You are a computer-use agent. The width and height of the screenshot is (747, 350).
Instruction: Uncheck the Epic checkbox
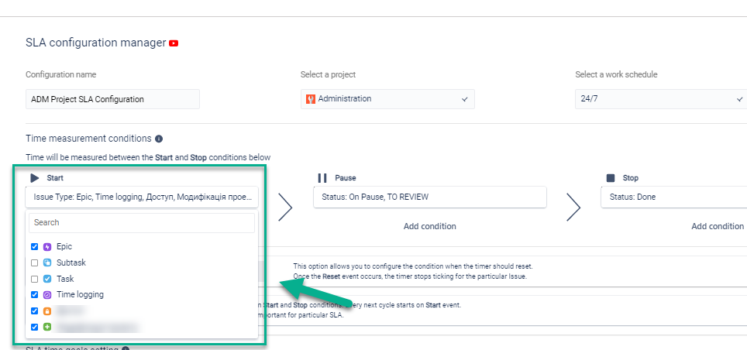point(34,247)
